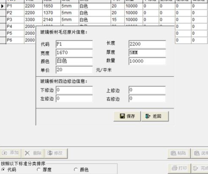Click the row selector arrow for P1
This screenshot has height=174, width=208.
coord(2,6)
